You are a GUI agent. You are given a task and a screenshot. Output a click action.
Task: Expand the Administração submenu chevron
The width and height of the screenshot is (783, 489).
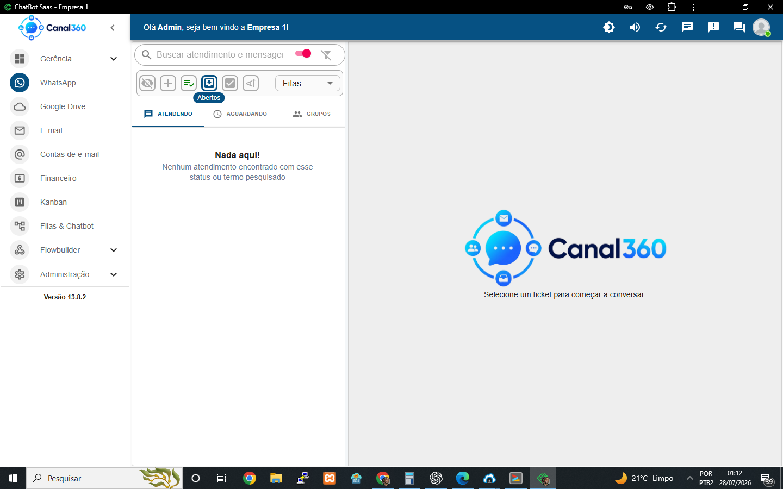click(114, 274)
